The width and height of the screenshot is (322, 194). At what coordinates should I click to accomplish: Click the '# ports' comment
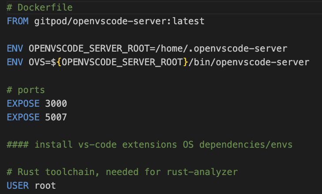pos(26,90)
